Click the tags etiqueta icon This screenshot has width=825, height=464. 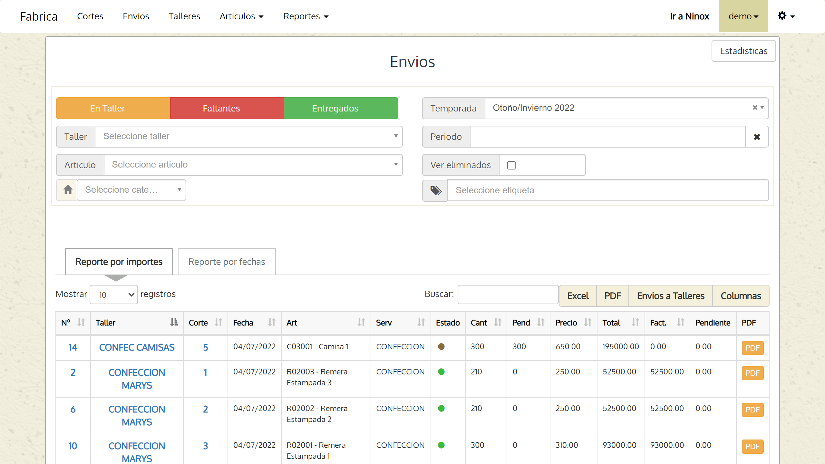tap(435, 190)
